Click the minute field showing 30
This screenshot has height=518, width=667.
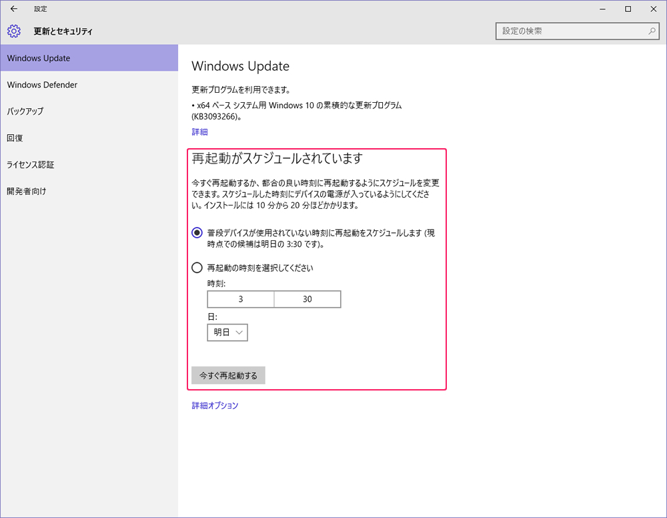pyautogui.click(x=307, y=299)
